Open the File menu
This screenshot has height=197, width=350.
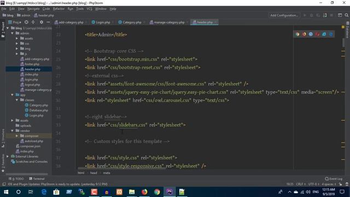click(x=4, y=9)
